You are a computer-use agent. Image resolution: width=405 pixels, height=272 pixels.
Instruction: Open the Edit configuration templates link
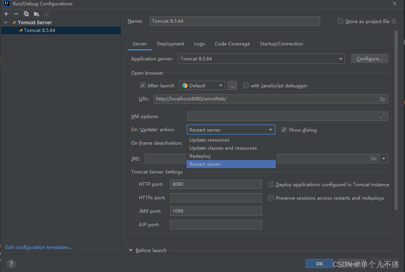tap(39, 247)
